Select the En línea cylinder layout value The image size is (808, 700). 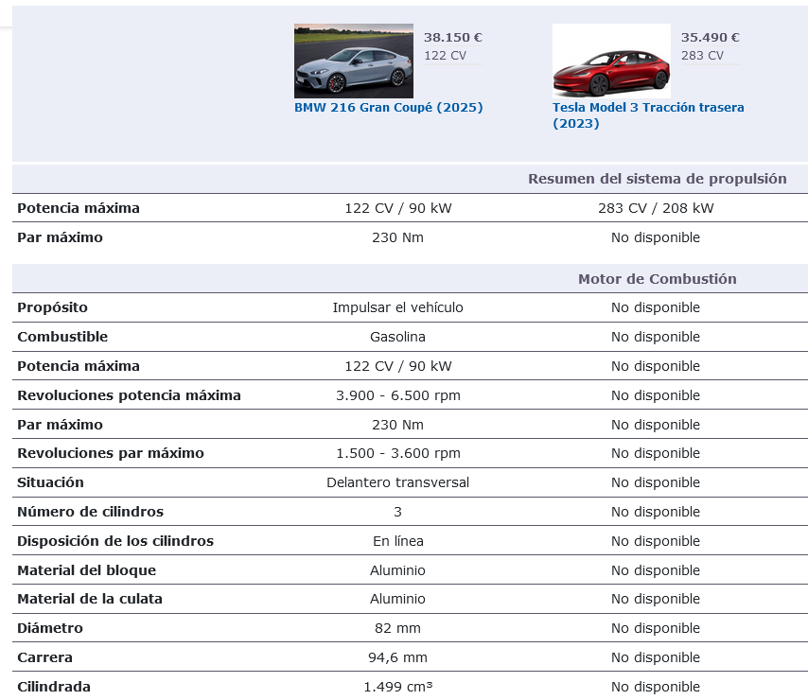point(397,541)
